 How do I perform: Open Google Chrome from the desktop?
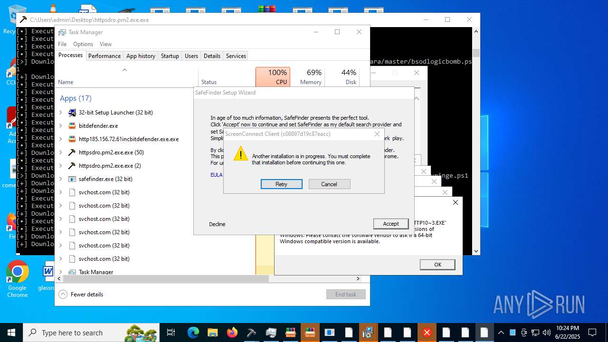[x=18, y=279]
